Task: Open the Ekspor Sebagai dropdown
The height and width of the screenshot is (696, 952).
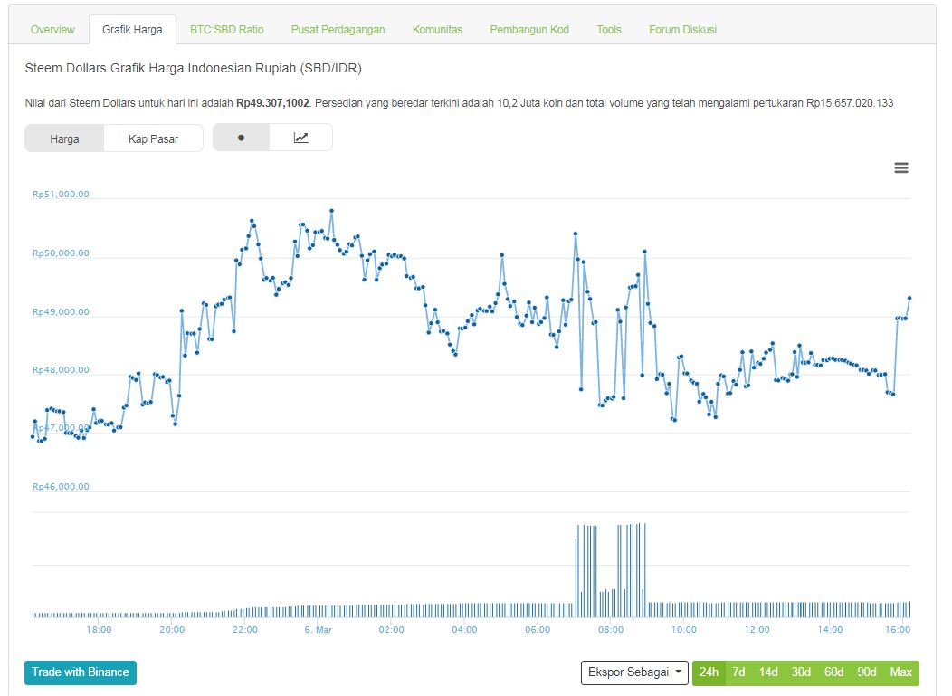Action: click(x=634, y=672)
